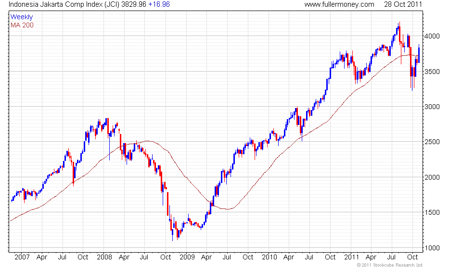The height and width of the screenshot is (269, 462).
Task: Click the Apr label following 2010
Action: pos(289,257)
